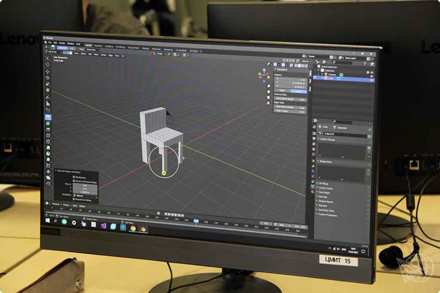The width and height of the screenshot is (440, 293).
Task: Open the Select Box drag dropdown
Action: coord(92,50)
